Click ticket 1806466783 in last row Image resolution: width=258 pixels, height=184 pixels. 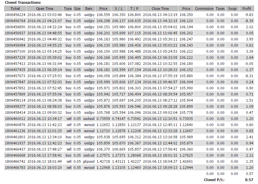tap(15, 167)
